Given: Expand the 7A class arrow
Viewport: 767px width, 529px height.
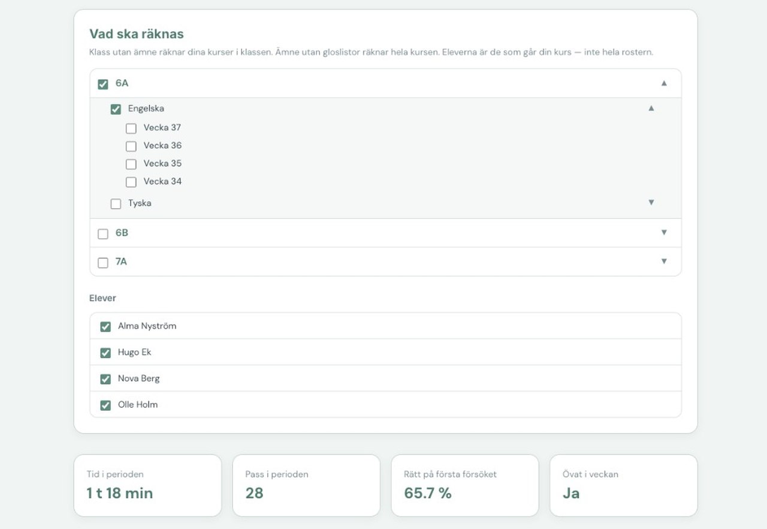Looking at the screenshot, I should (x=664, y=262).
